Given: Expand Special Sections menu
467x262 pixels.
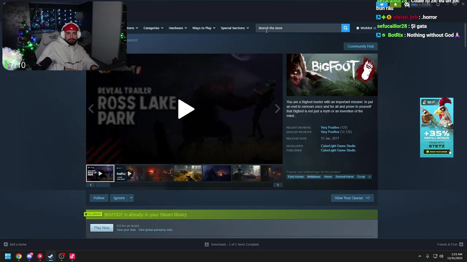Looking at the screenshot, I should point(235,28).
